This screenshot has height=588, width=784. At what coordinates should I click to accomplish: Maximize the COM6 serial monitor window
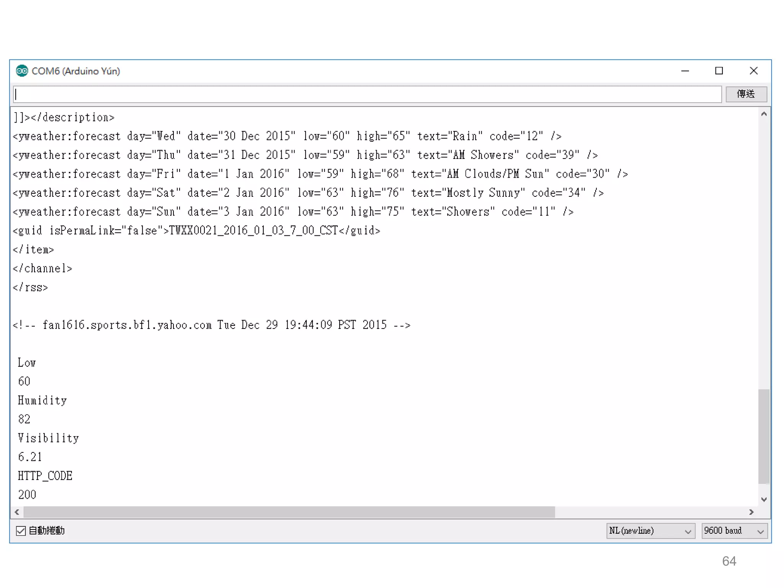click(719, 71)
